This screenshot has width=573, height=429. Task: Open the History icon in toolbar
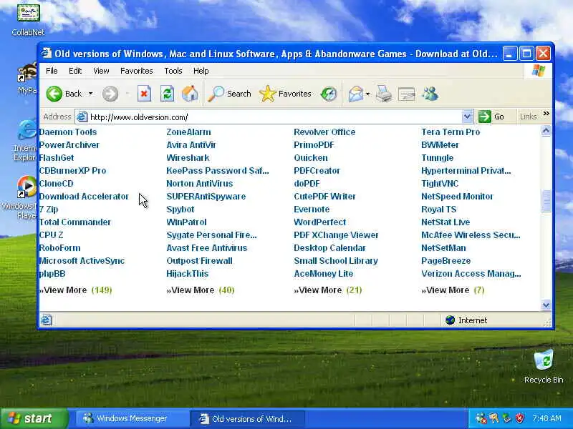(329, 94)
